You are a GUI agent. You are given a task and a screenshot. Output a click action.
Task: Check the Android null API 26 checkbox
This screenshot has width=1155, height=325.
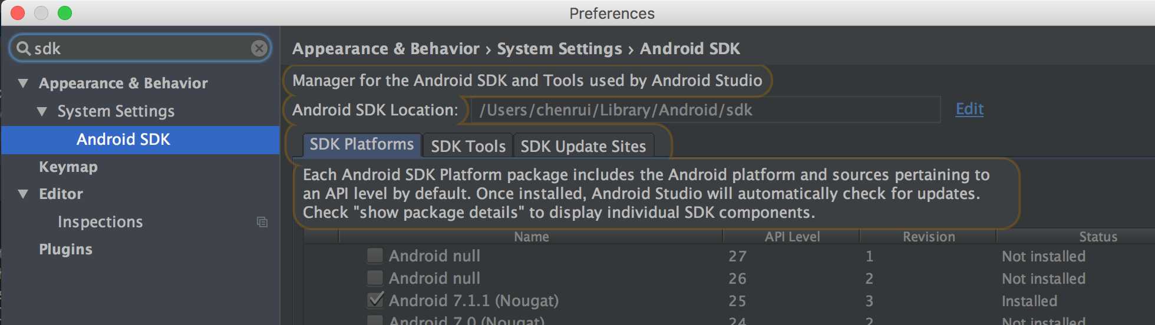click(375, 278)
